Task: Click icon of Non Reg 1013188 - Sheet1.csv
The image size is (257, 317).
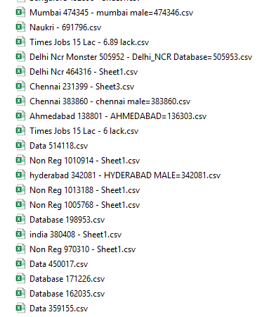Action: click(x=20, y=189)
